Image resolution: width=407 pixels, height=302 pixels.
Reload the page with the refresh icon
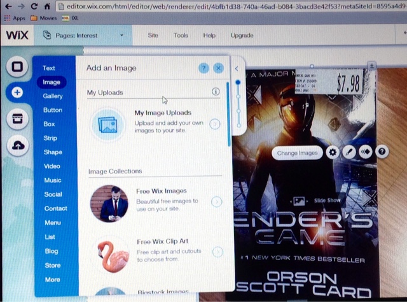coord(34,6)
